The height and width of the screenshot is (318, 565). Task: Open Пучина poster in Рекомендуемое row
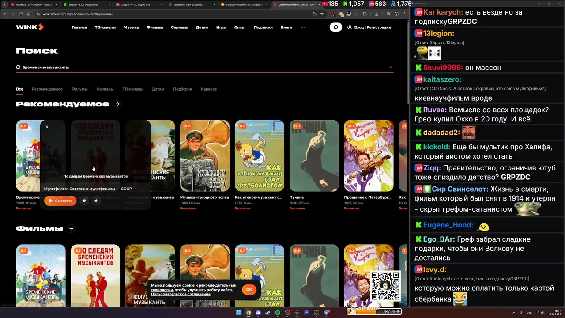tap(314, 155)
